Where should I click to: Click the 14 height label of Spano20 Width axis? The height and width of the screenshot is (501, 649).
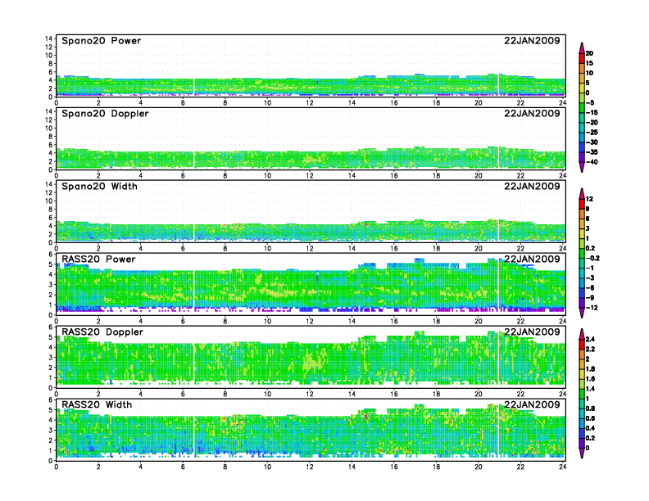pos(49,184)
